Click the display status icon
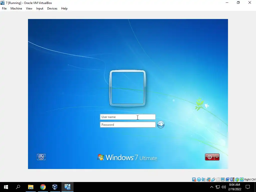The image size is (256, 192). pos(223,179)
